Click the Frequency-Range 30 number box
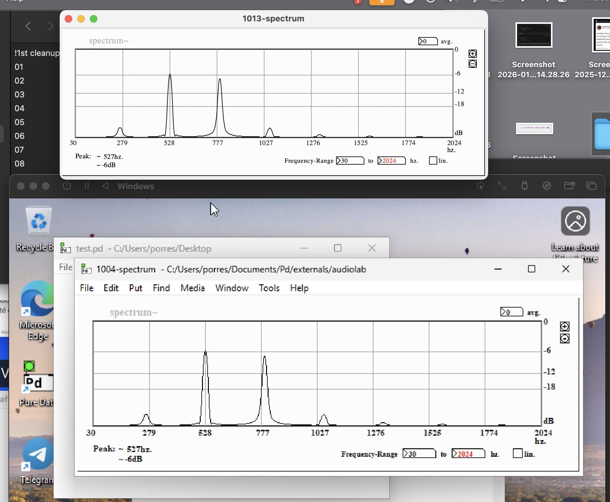 pyautogui.click(x=350, y=161)
